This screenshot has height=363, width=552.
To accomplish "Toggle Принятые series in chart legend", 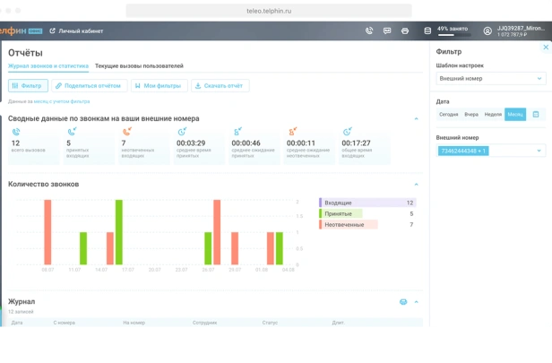I will point(367,213).
